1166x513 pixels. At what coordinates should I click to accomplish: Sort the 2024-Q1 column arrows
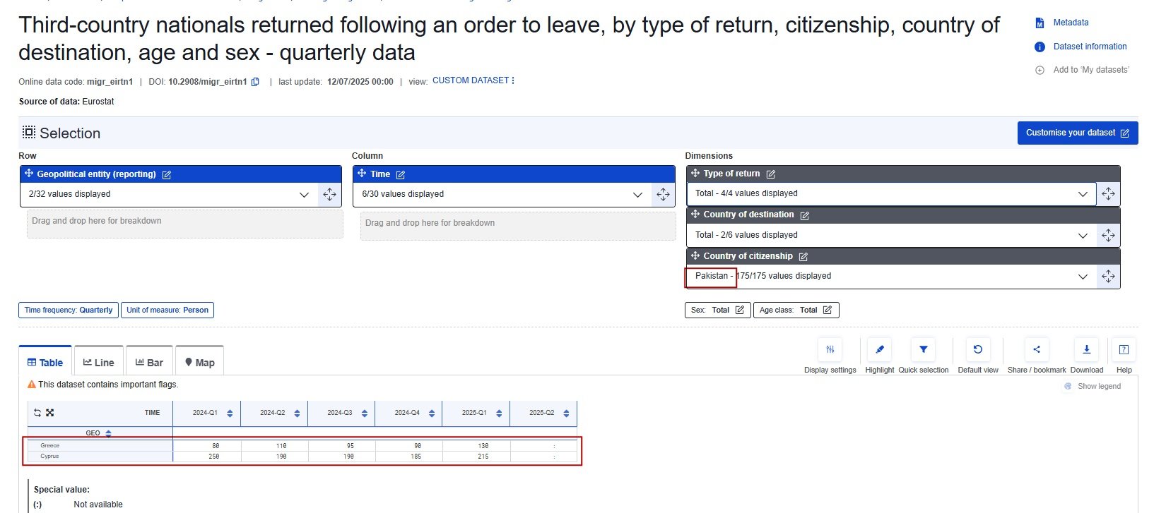point(230,414)
